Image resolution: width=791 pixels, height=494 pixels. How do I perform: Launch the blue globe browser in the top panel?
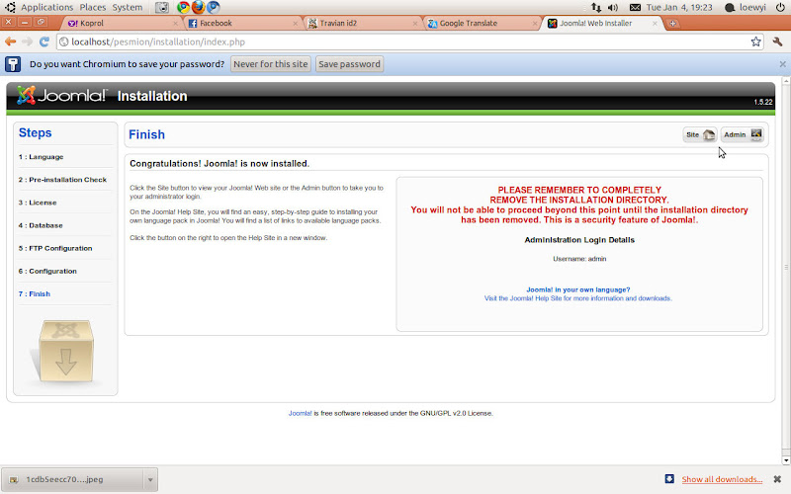tap(214, 7)
